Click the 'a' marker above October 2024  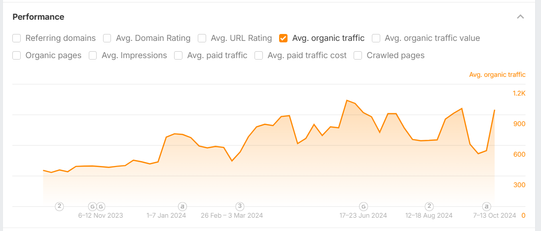pos(486,206)
